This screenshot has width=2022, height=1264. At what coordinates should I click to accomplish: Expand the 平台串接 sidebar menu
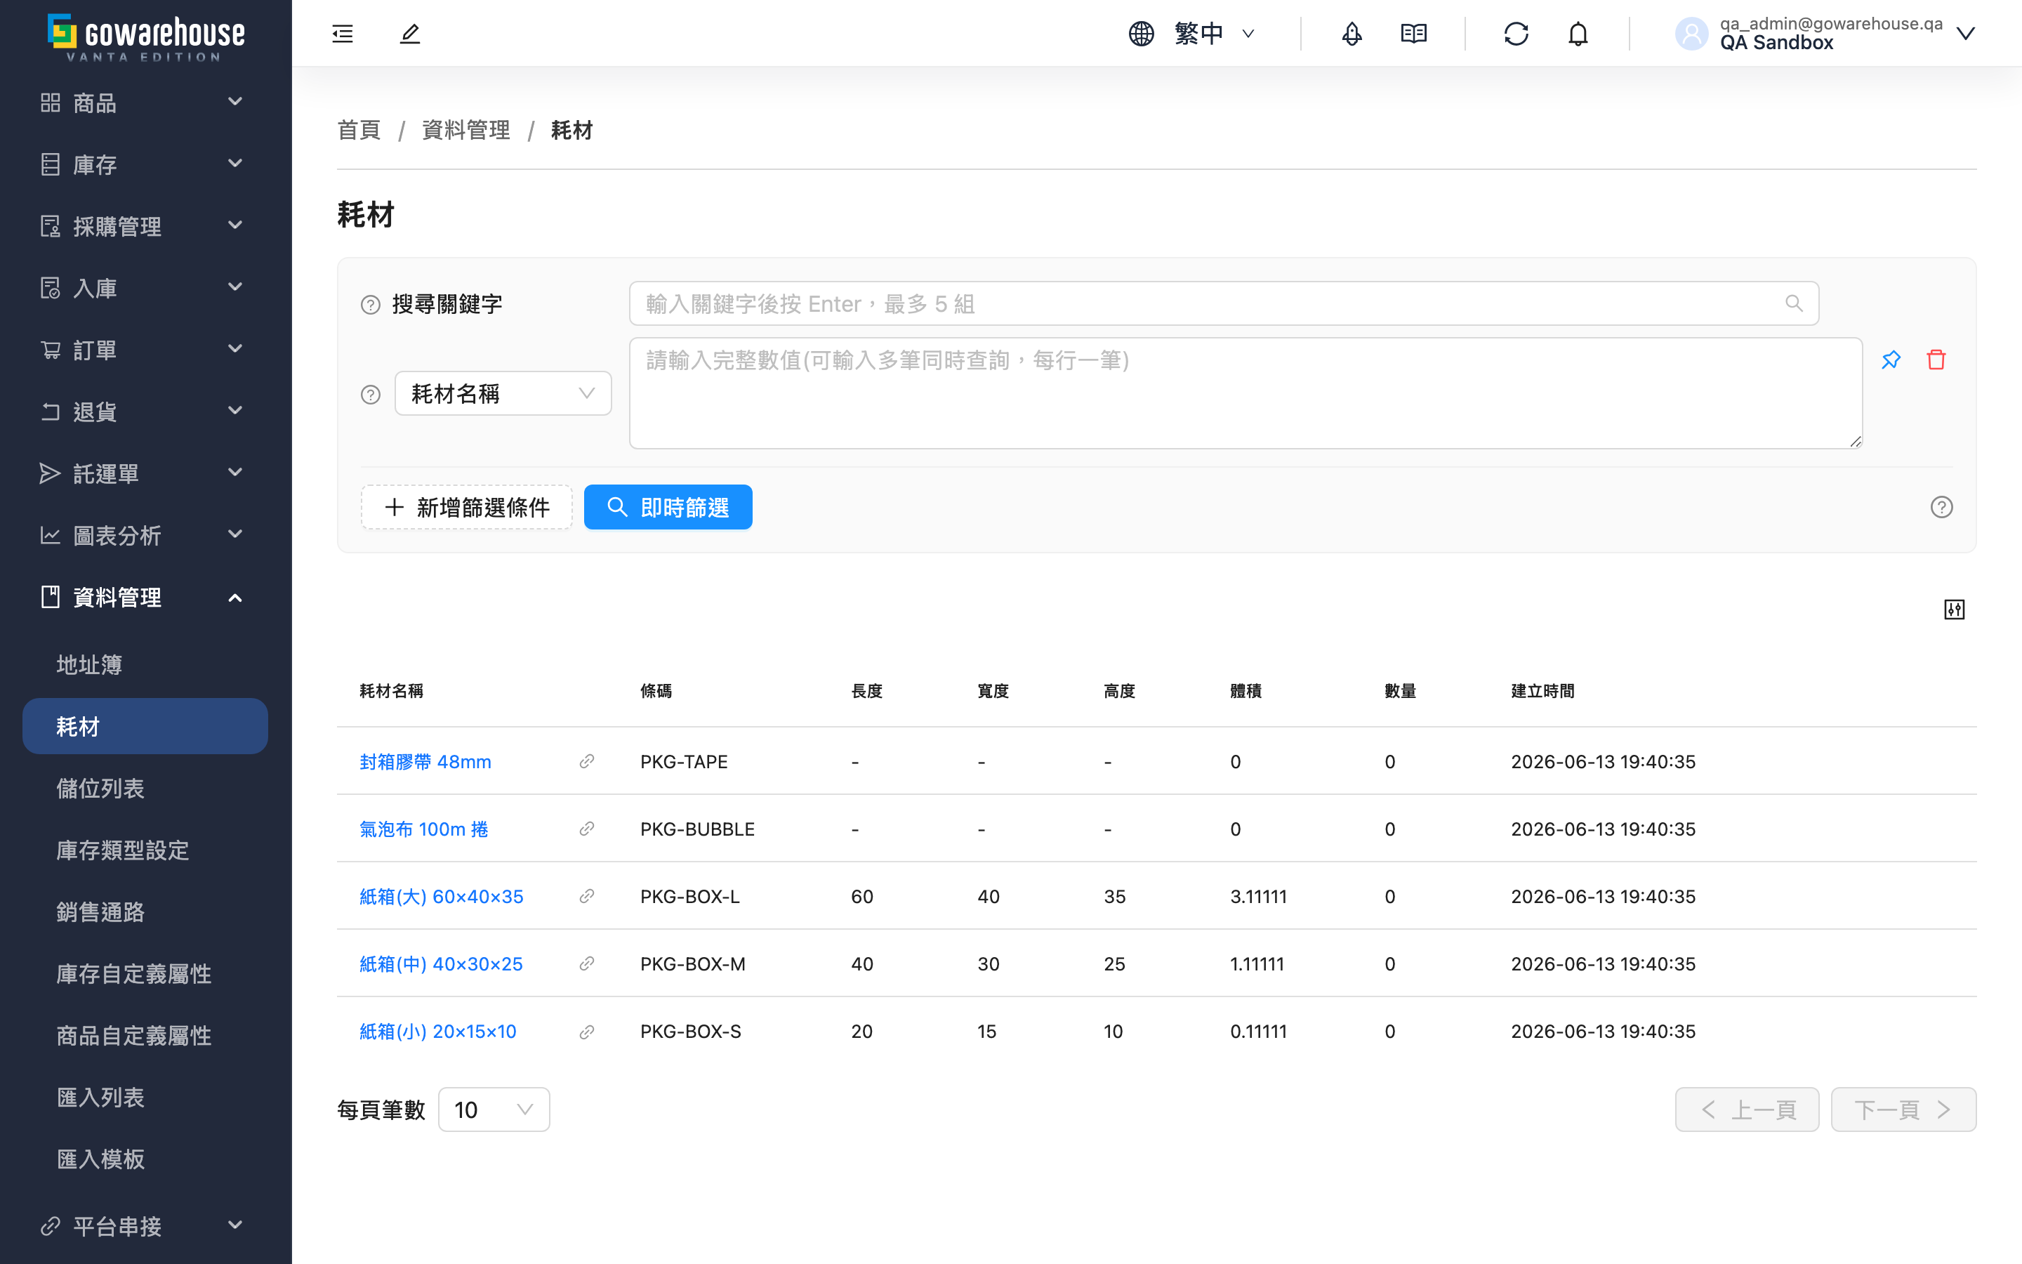[145, 1225]
